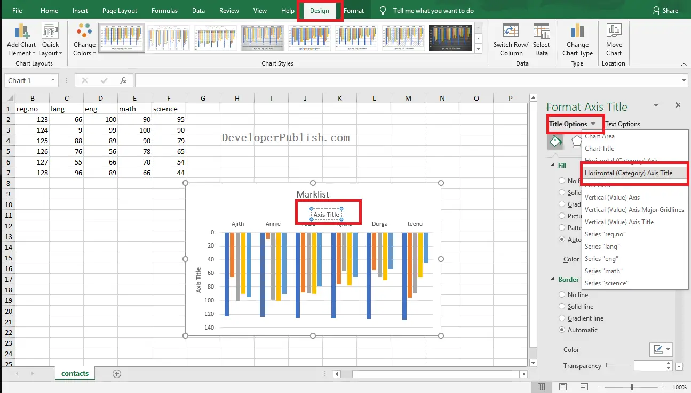Collapse the Border section triangle
Image resolution: width=691 pixels, height=393 pixels.
coord(552,279)
